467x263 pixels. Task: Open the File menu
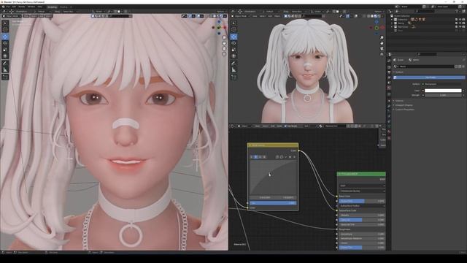[8, 7]
